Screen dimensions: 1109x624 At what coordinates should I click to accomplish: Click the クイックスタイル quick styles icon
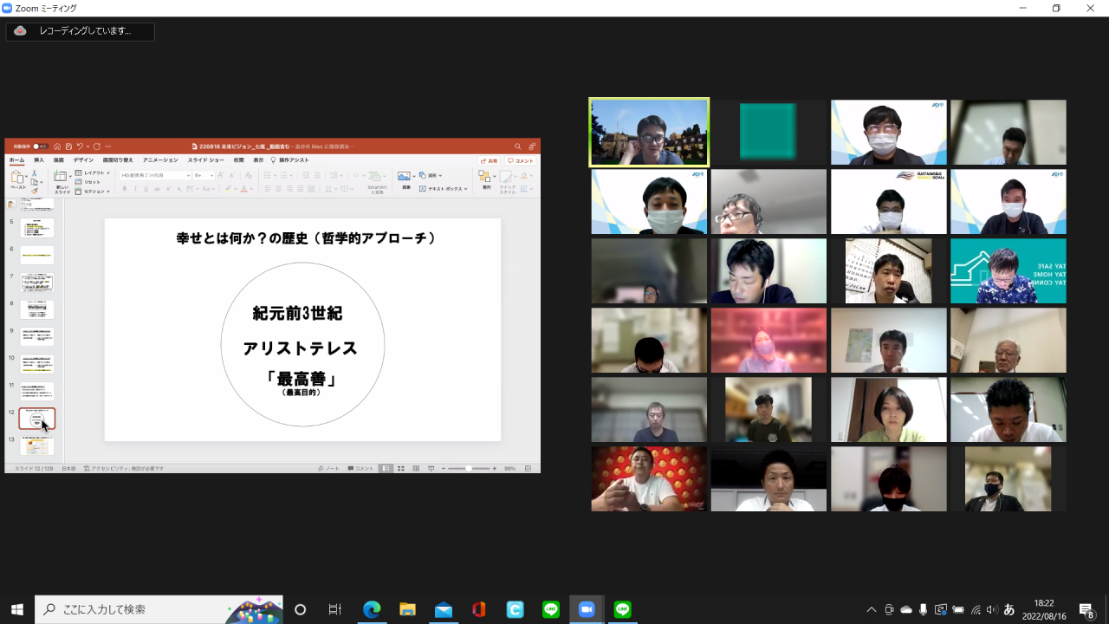point(506,176)
